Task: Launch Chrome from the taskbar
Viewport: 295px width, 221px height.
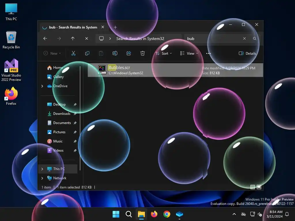Action: 167,214
